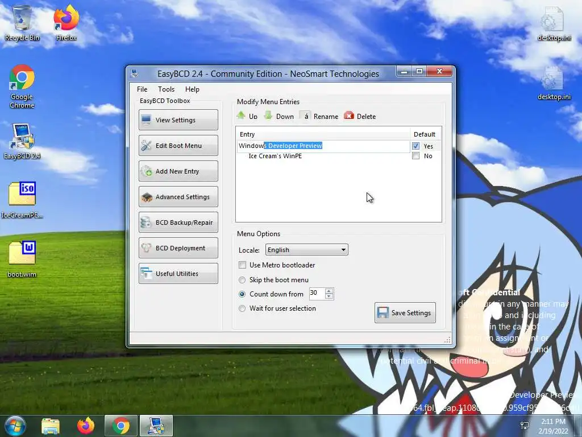Viewport: 582px width, 437px height.
Task: Open the Tools menu
Action: point(166,89)
